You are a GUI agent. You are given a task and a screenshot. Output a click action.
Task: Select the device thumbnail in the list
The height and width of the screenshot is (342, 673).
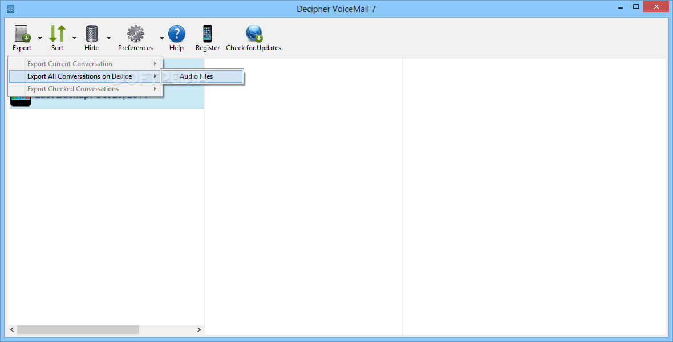[x=21, y=101]
